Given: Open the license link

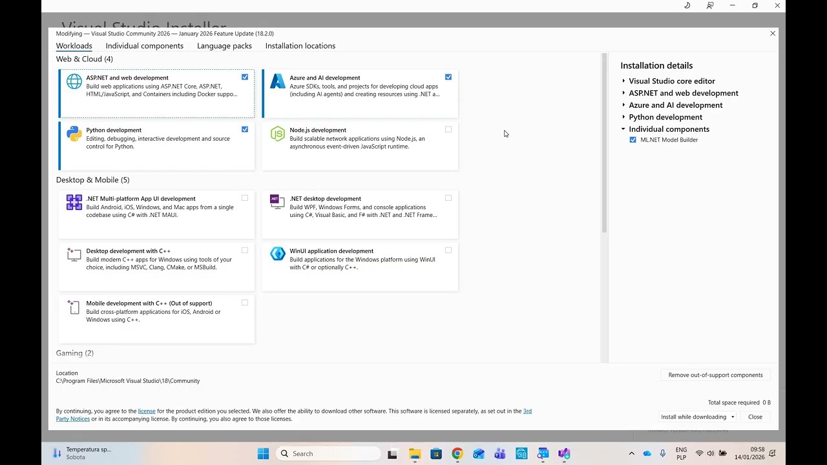Looking at the screenshot, I should pos(147,411).
